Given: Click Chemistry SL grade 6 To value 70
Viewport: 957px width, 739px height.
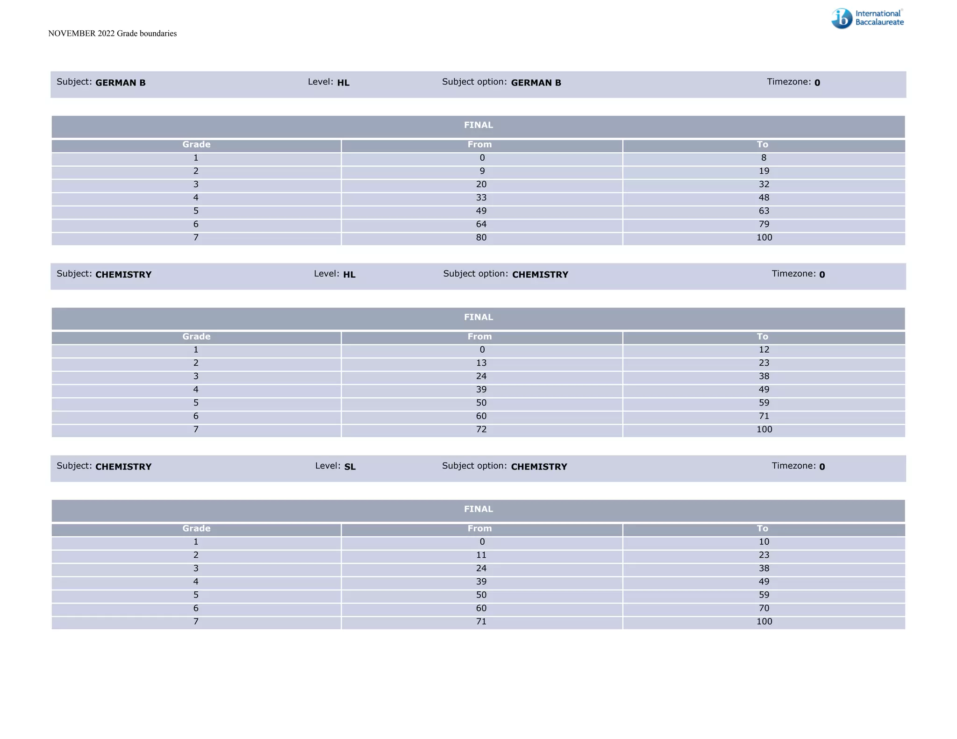Looking at the screenshot, I should click(x=764, y=609).
